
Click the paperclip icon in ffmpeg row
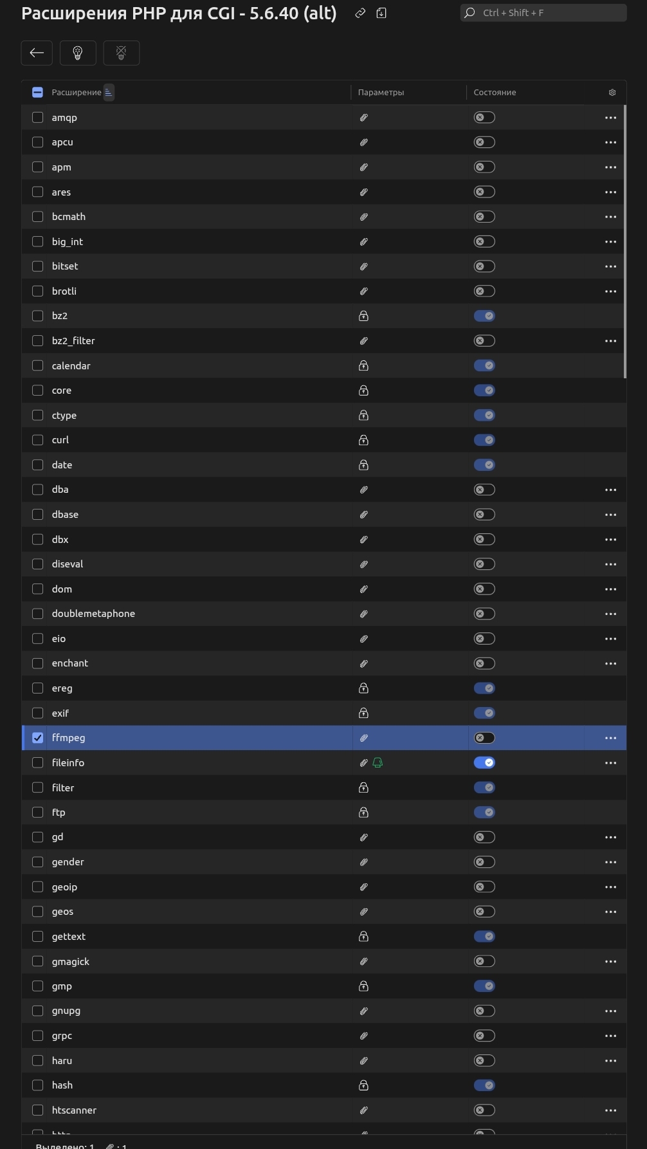(x=363, y=738)
